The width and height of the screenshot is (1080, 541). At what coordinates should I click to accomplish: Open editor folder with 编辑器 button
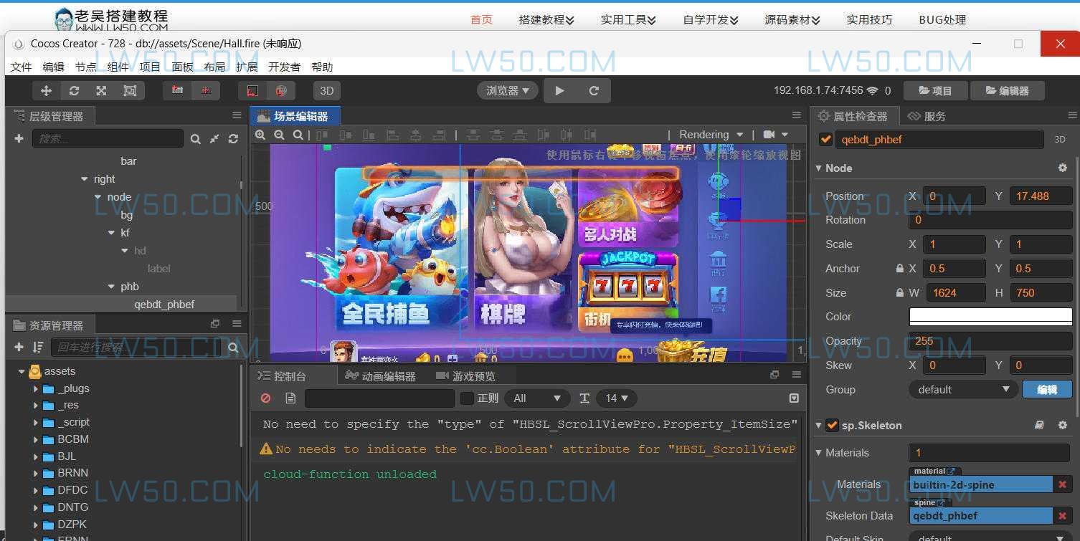point(1007,91)
